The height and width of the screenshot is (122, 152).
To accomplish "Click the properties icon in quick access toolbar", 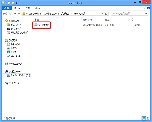I will pyautogui.click(x=9, y=3).
